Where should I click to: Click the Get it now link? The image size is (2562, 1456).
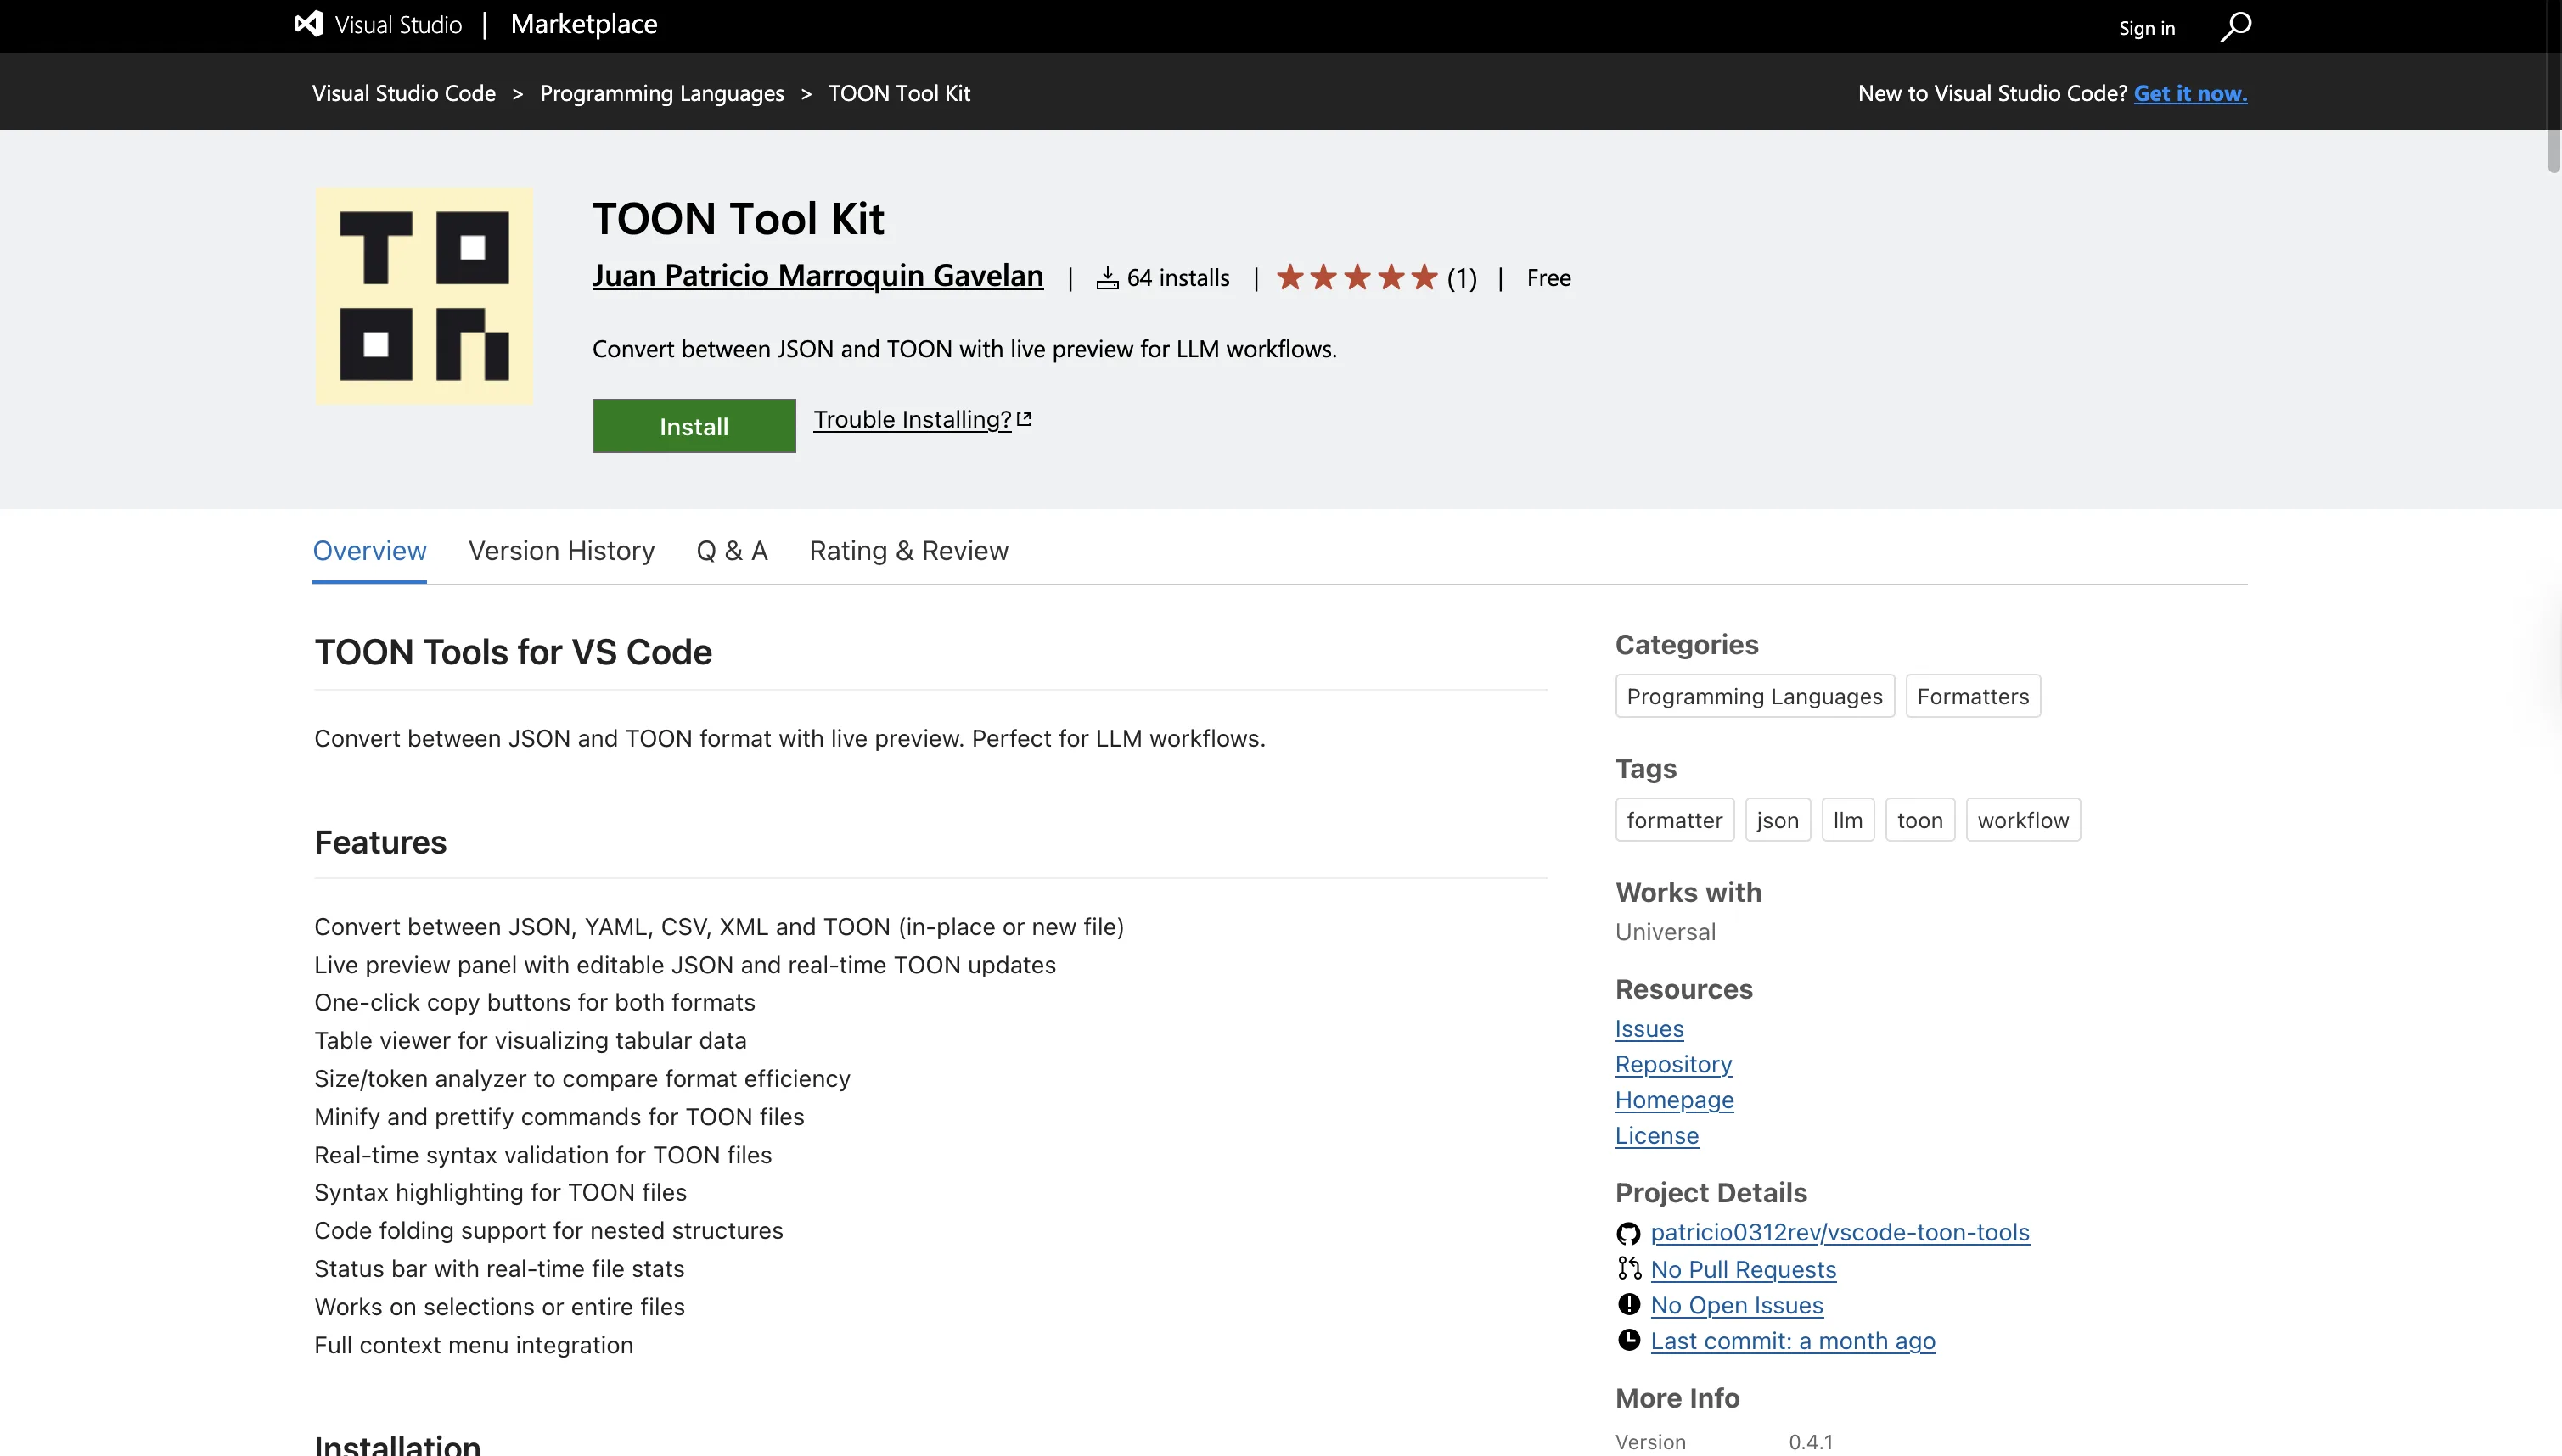coord(2190,93)
